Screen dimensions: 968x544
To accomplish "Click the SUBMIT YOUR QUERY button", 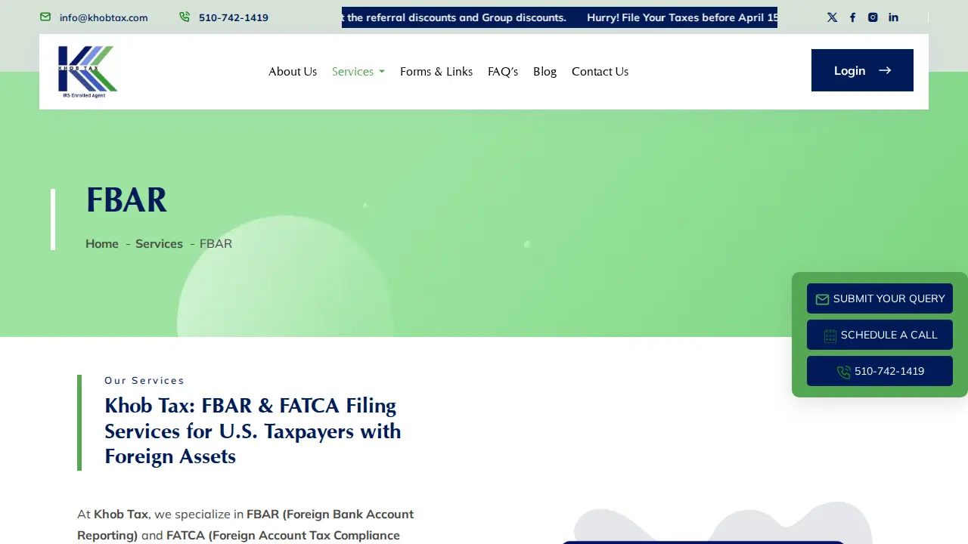I will pyautogui.click(x=880, y=298).
